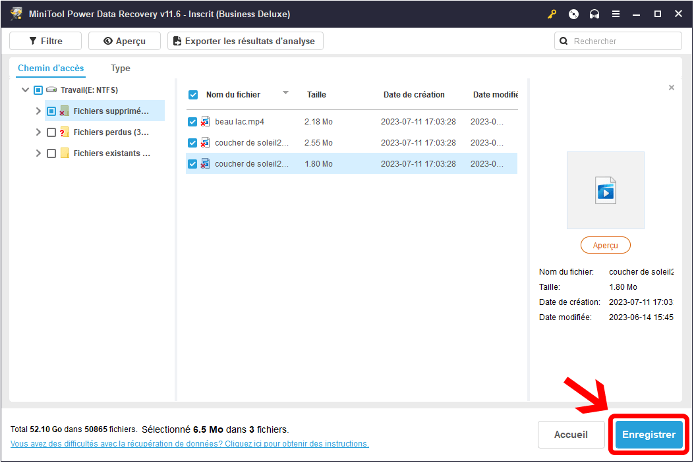Expand the Fichiers supprimés folder node

[38, 111]
